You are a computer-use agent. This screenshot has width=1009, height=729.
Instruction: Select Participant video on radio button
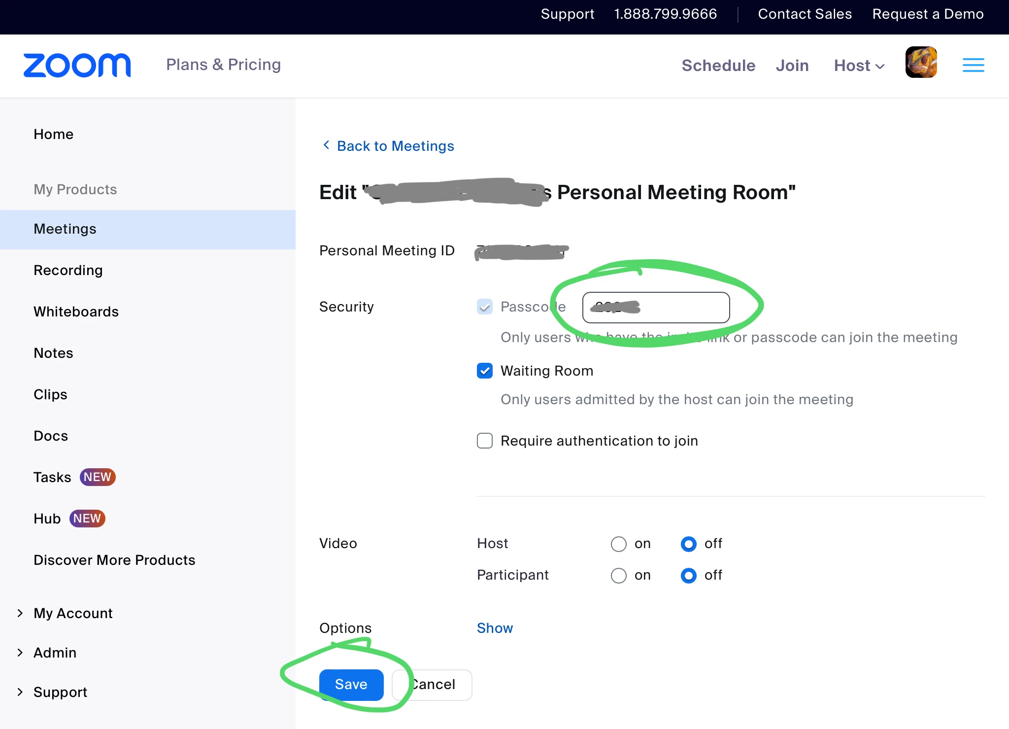pos(619,575)
